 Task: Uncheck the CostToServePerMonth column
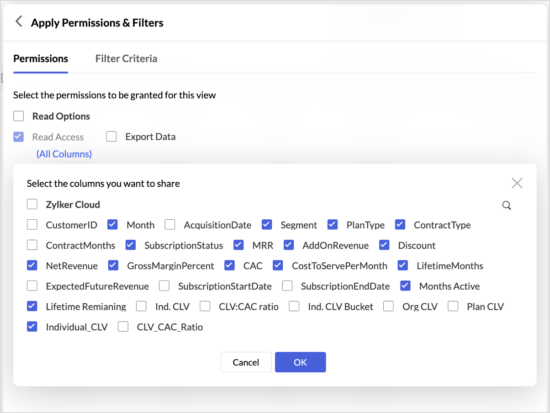click(278, 265)
